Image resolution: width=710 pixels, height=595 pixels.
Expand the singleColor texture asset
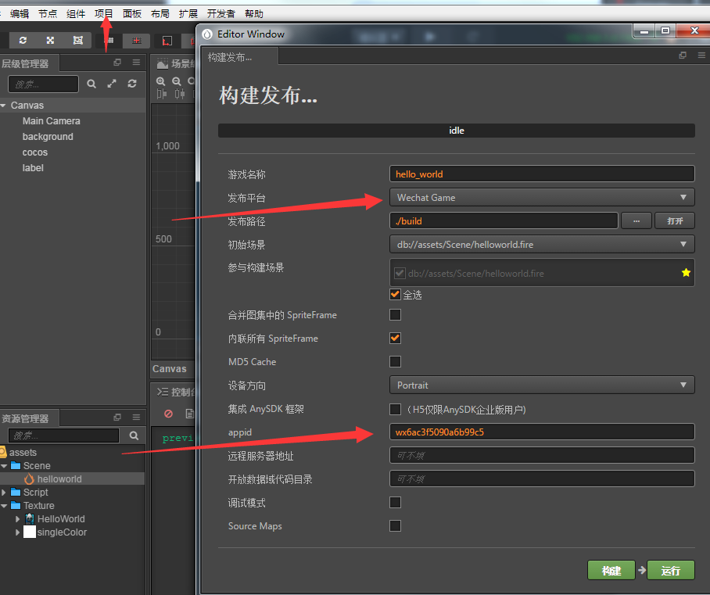click(18, 532)
